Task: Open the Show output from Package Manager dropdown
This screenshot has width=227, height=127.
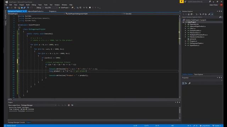Action: pos(39,105)
